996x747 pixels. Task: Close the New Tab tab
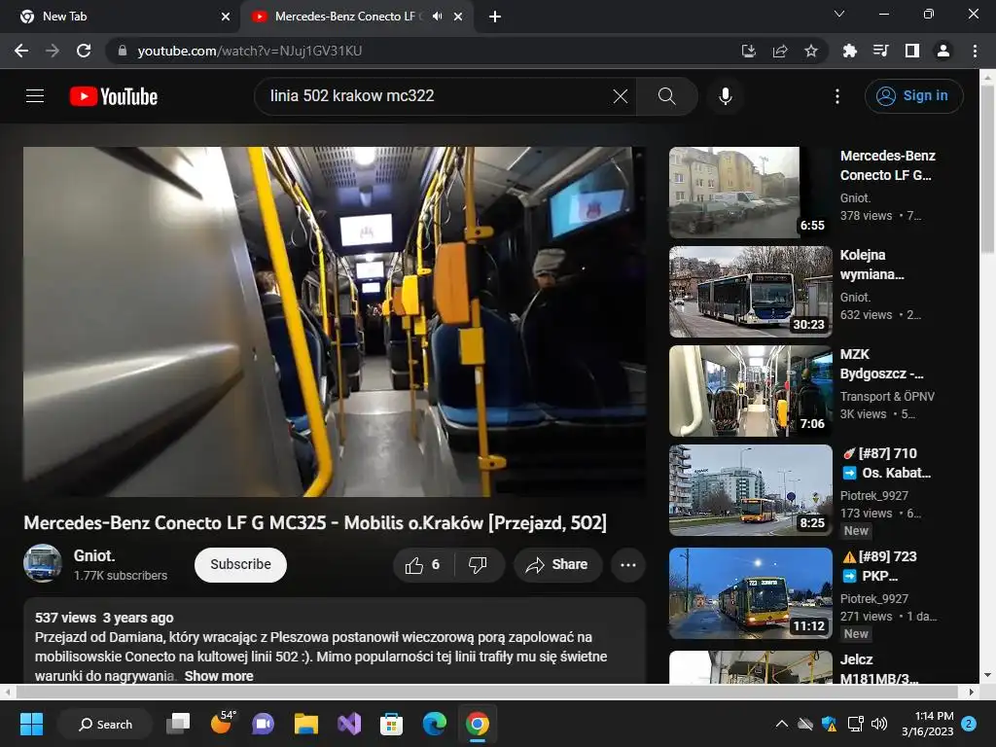[x=226, y=17]
